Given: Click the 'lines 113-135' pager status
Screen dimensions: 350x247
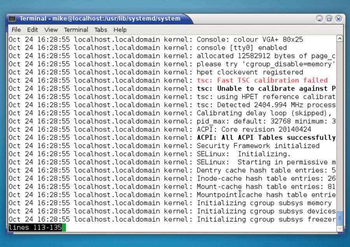Looking at the screenshot, I should (x=35, y=228).
